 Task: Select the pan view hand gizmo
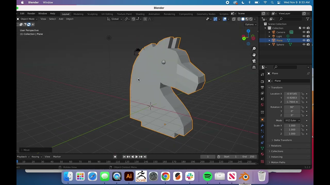tap(254, 55)
